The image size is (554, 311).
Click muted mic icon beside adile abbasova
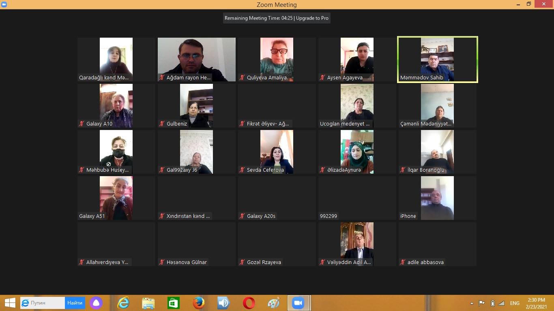tap(403, 262)
